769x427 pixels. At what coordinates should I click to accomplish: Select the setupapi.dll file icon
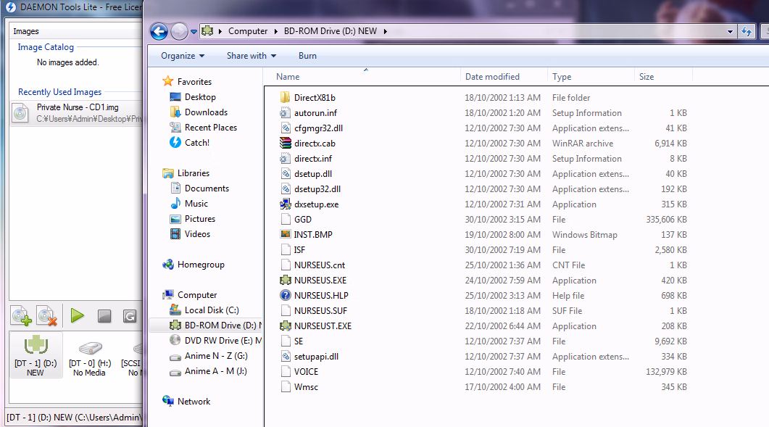pyautogui.click(x=286, y=356)
